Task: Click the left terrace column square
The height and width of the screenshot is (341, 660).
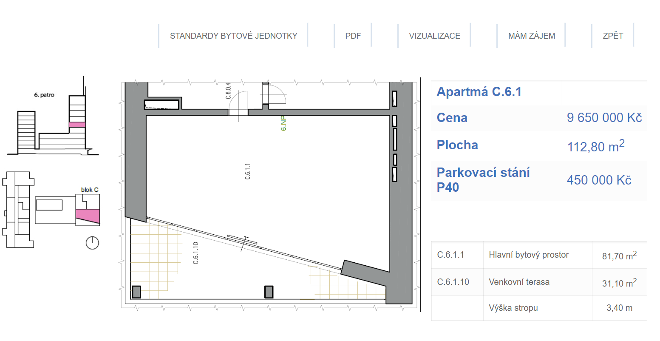Action: click(136, 292)
